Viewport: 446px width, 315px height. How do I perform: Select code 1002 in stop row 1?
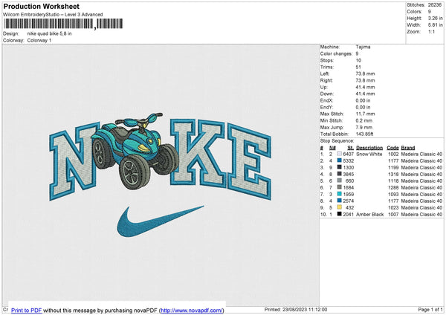pos(393,154)
